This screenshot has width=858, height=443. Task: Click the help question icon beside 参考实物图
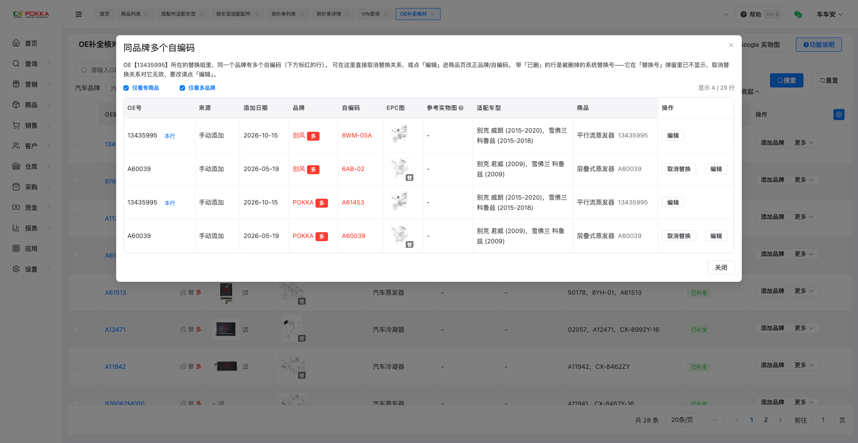[x=461, y=108]
